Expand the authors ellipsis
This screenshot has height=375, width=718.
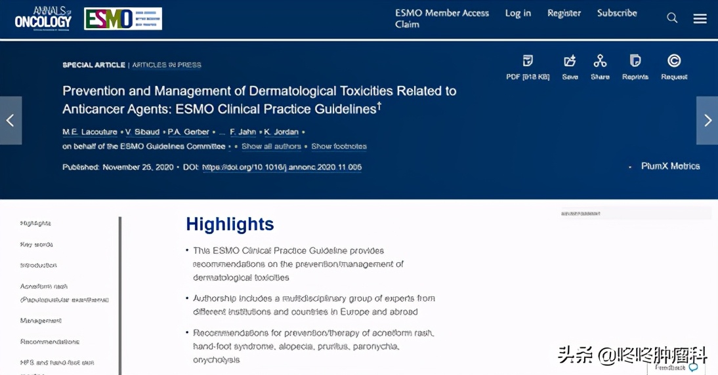pos(222,133)
